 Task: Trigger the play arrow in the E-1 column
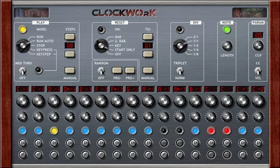tap(86, 143)
